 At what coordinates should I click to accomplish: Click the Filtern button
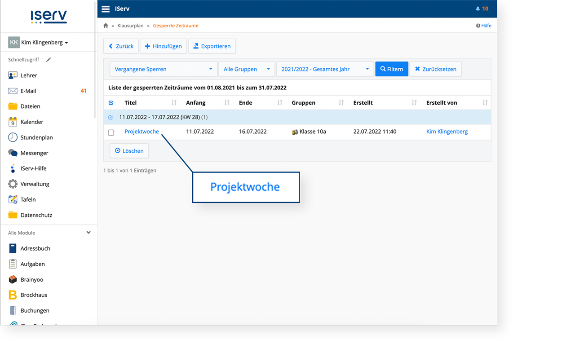[392, 69]
